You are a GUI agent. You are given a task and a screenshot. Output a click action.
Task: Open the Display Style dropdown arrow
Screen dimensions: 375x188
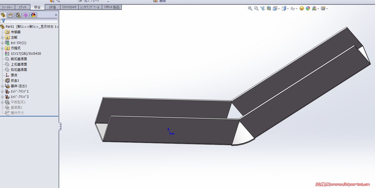pos(288,9)
